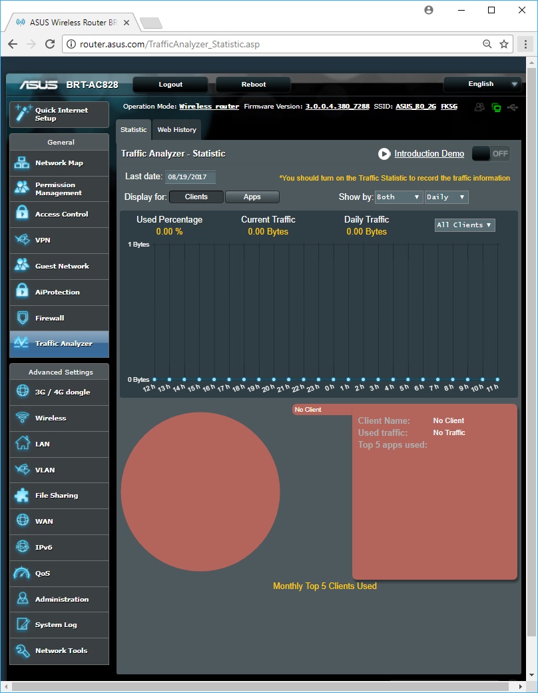Open the All Clients dropdown

(x=464, y=225)
